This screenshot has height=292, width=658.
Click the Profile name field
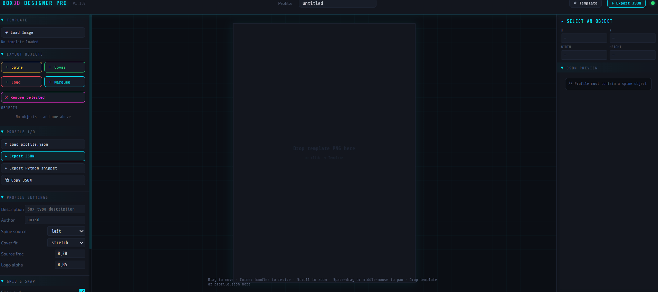337,3
